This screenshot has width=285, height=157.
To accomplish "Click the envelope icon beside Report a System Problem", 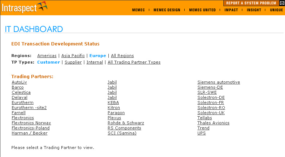I will pyautogui.click(x=282, y=3).
